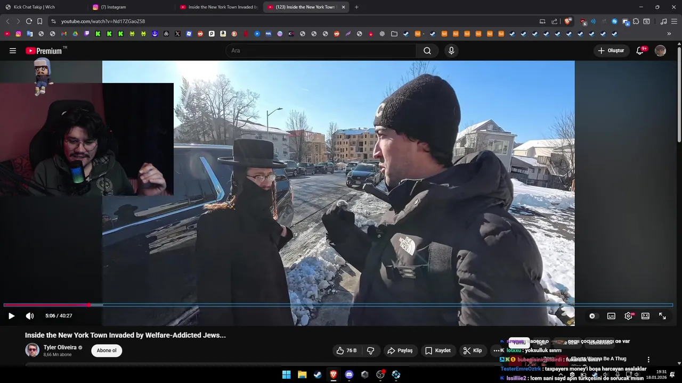This screenshot has width=682, height=383.
Task: Dislike the video
Action: pyautogui.click(x=370, y=351)
